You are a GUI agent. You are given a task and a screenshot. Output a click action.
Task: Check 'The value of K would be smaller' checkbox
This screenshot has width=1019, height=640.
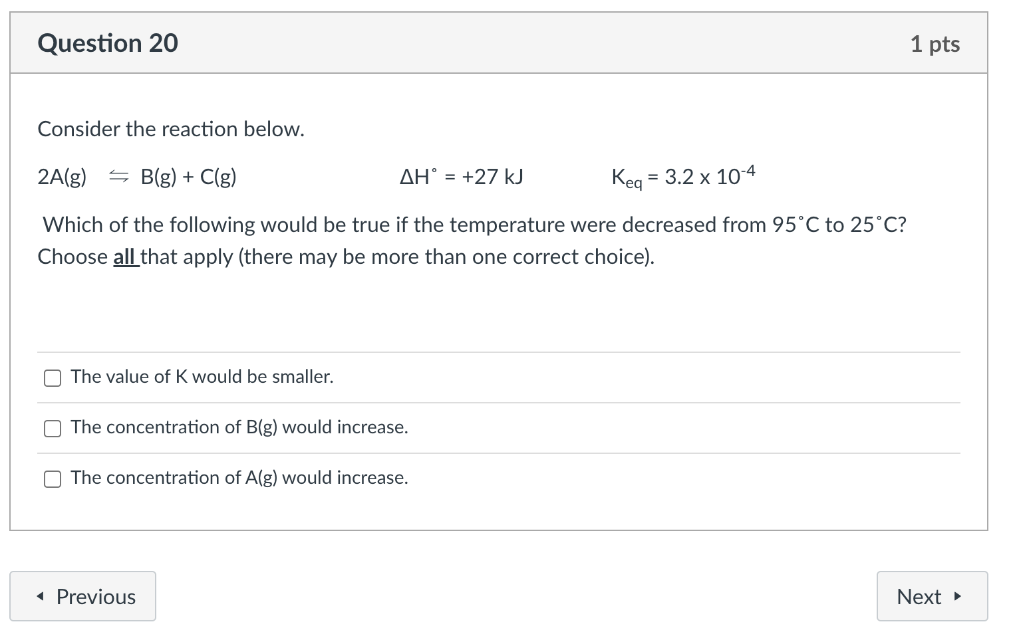pos(53,378)
